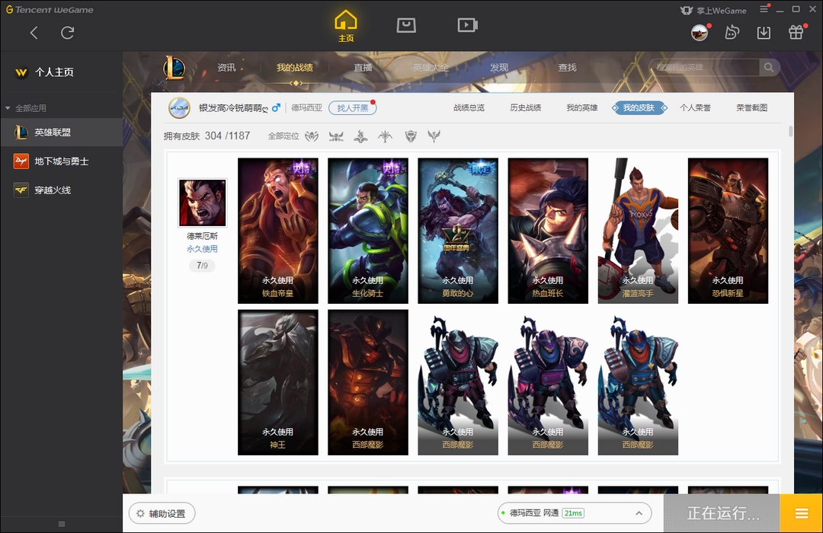Image resolution: width=823 pixels, height=533 pixels.
Task: Click the League of Legends logo icon
Action: pyautogui.click(x=175, y=68)
